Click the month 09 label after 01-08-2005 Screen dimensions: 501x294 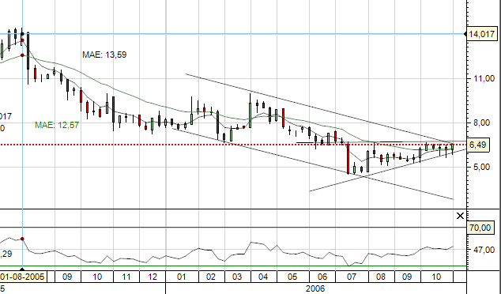coord(67,277)
